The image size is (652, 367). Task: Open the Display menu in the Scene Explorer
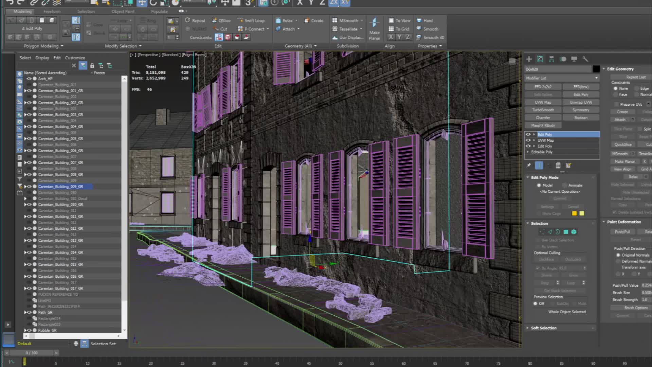click(42, 57)
